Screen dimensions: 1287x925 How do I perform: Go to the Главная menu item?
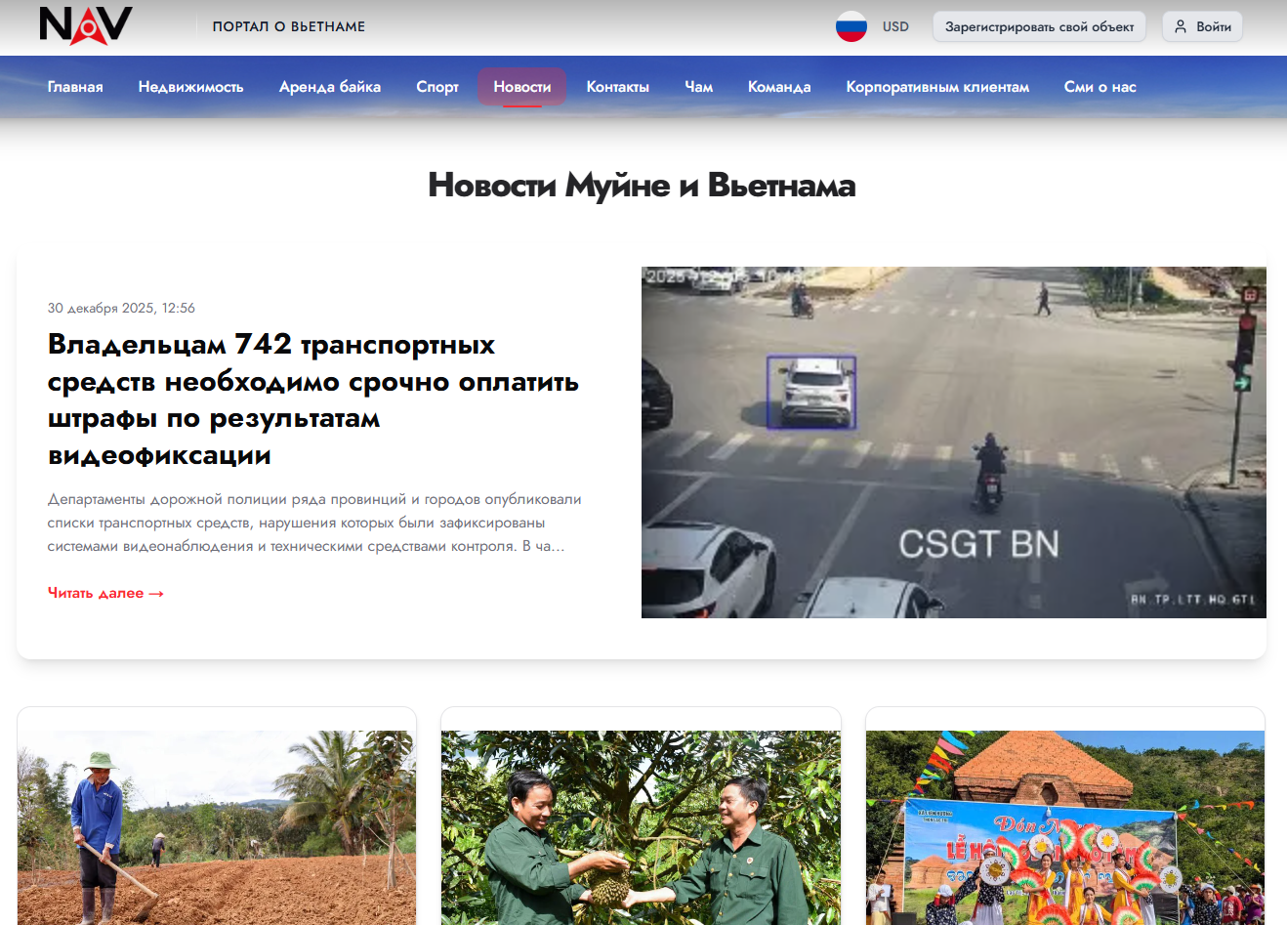tap(75, 87)
